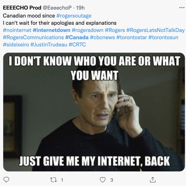Open the #torontostar hashtag
186x186 pixels.
click(132, 37)
